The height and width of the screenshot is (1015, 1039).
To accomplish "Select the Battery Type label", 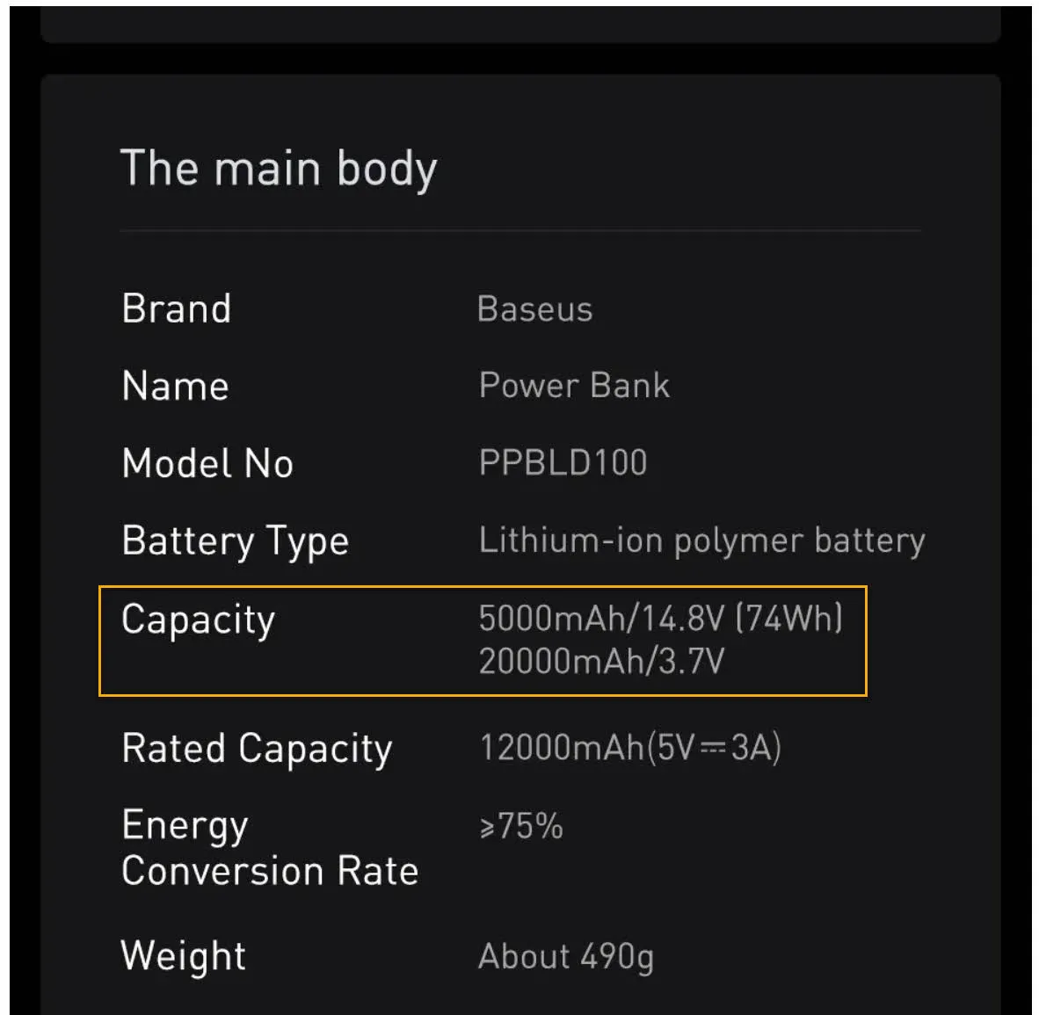I will click(236, 541).
